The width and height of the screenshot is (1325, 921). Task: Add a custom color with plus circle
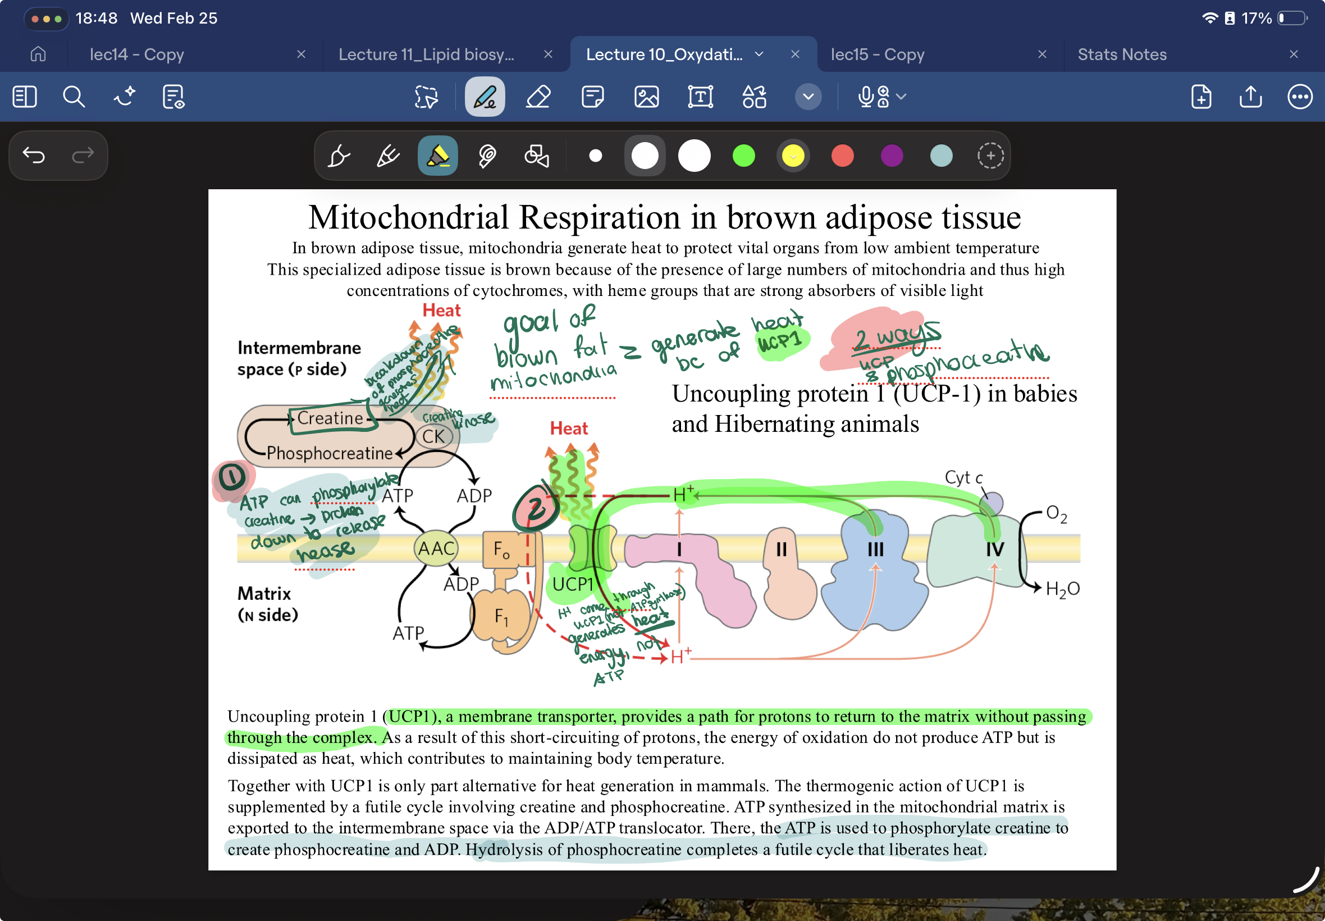click(990, 156)
